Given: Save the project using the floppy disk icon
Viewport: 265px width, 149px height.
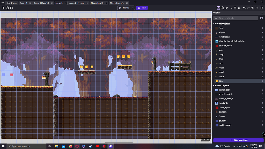Looking at the screenshot, I should click(x=11, y=8).
